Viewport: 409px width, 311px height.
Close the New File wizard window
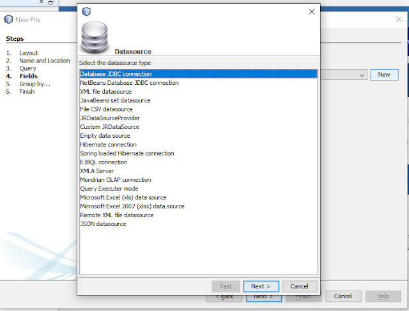(399, 19)
